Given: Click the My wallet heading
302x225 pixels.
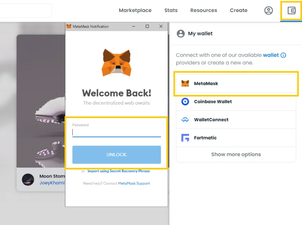Looking at the screenshot, I should click(x=200, y=34).
